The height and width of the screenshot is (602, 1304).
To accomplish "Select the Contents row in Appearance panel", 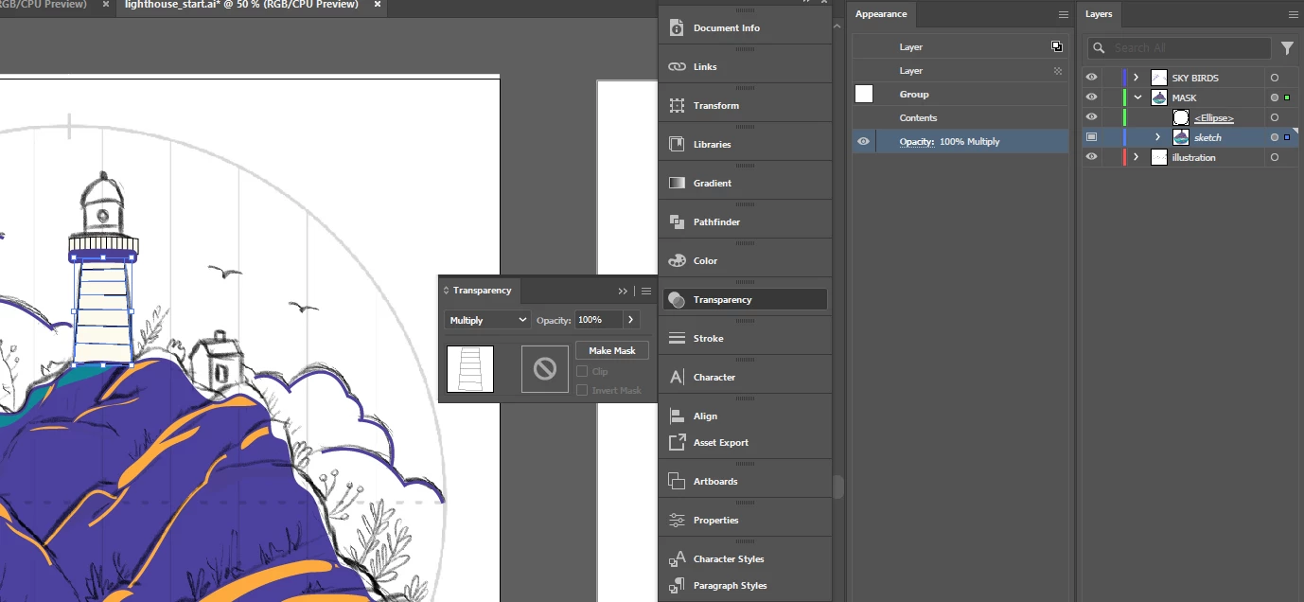I will (960, 118).
